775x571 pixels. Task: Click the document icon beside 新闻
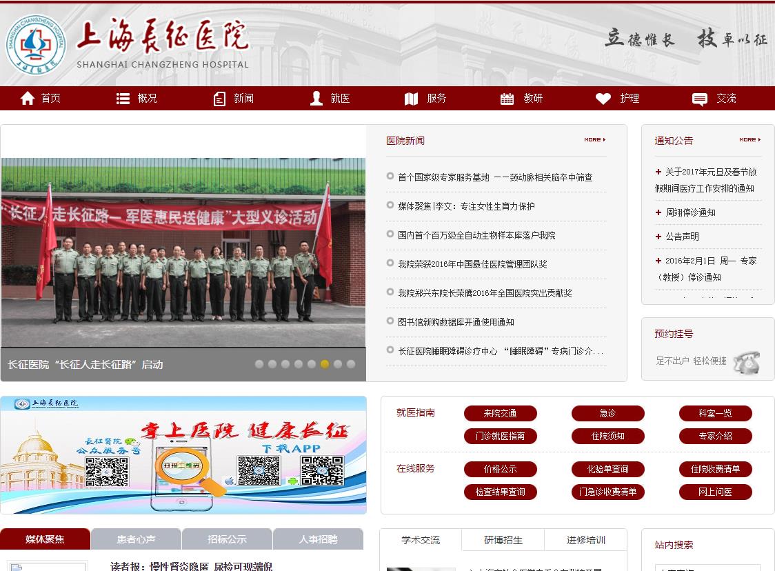tap(219, 99)
